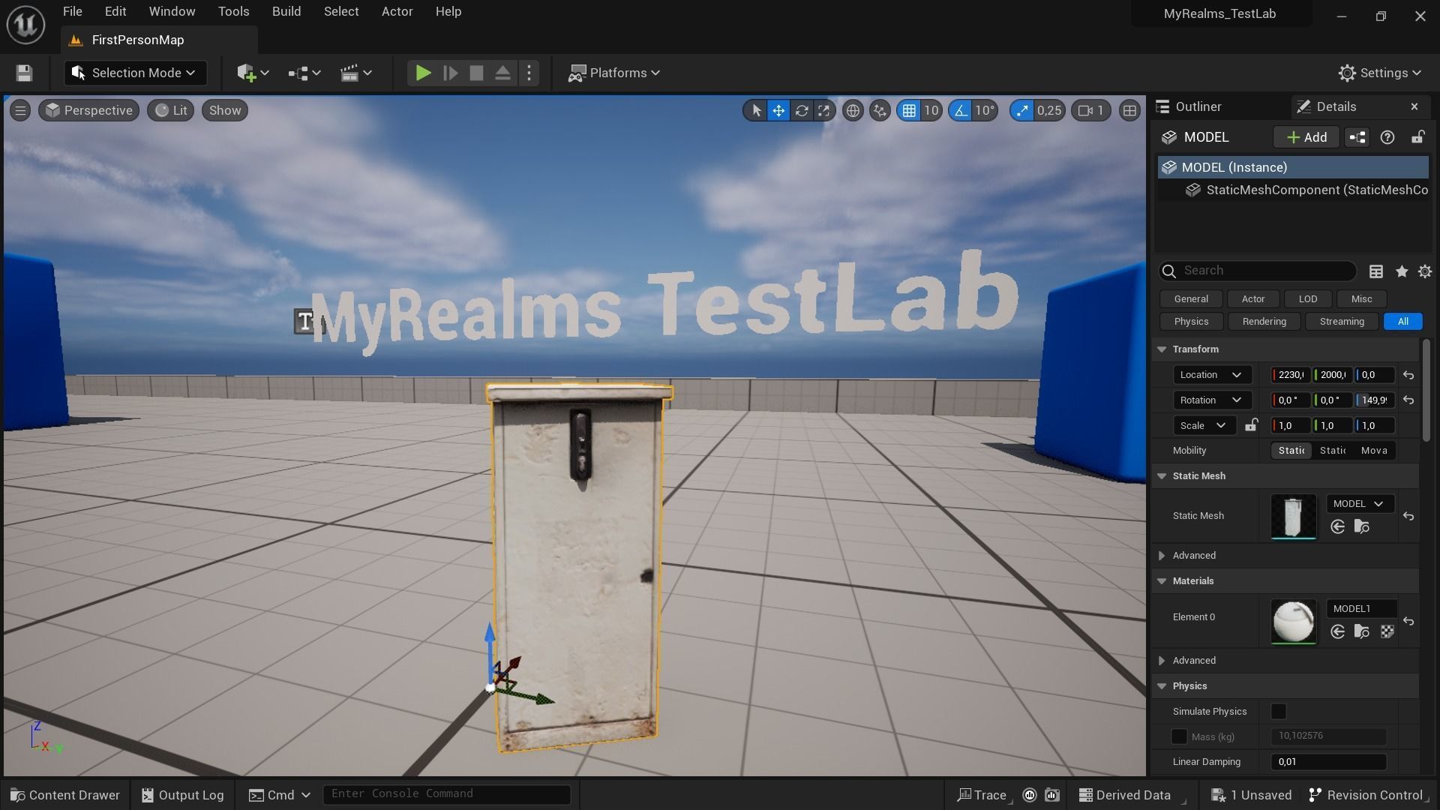Toggle grid snapping icon
1440x810 pixels.
click(909, 111)
